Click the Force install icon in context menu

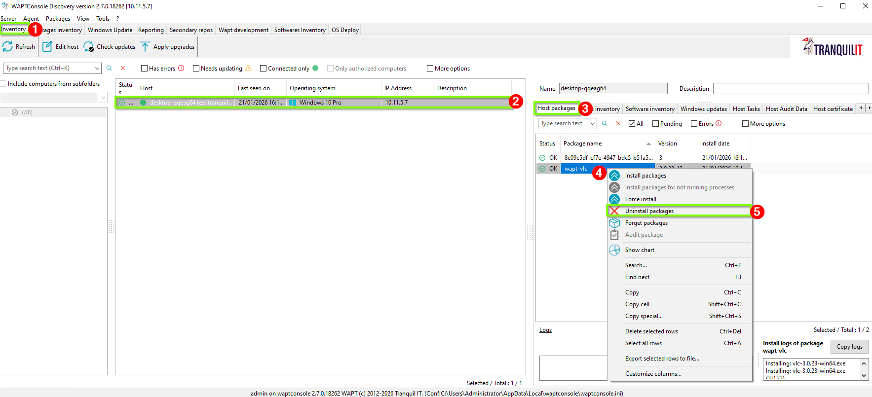[614, 199]
